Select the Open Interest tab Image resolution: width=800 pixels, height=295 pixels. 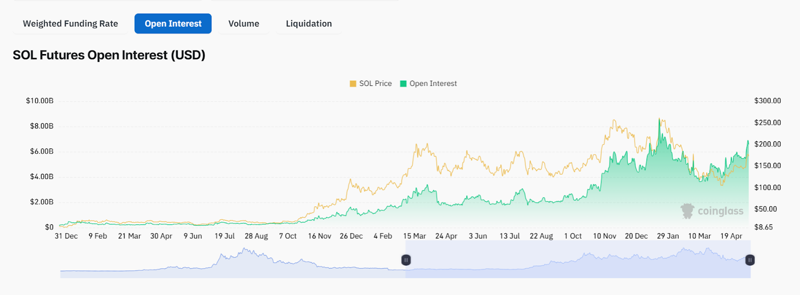pos(173,23)
